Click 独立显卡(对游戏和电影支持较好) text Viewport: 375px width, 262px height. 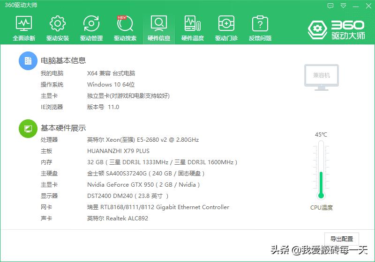[128, 96]
